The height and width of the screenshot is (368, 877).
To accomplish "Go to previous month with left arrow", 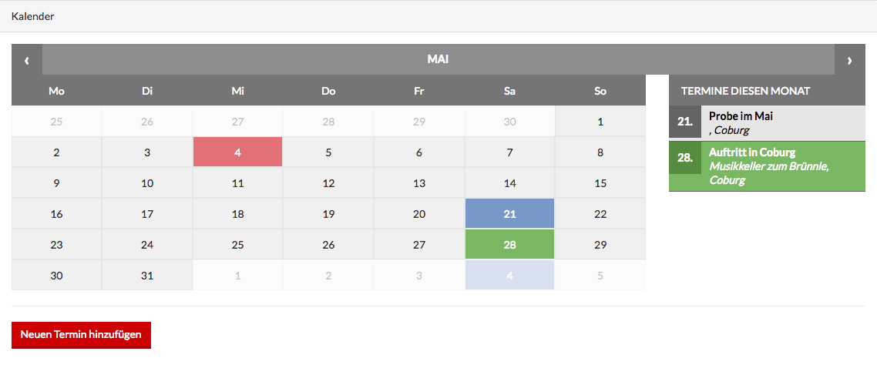I will click(x=27, y=60).
